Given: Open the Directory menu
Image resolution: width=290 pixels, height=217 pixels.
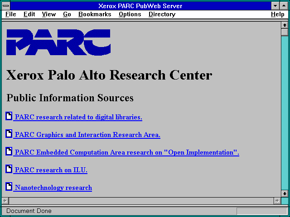Looking at the screenshot, I should pos(162,14).
